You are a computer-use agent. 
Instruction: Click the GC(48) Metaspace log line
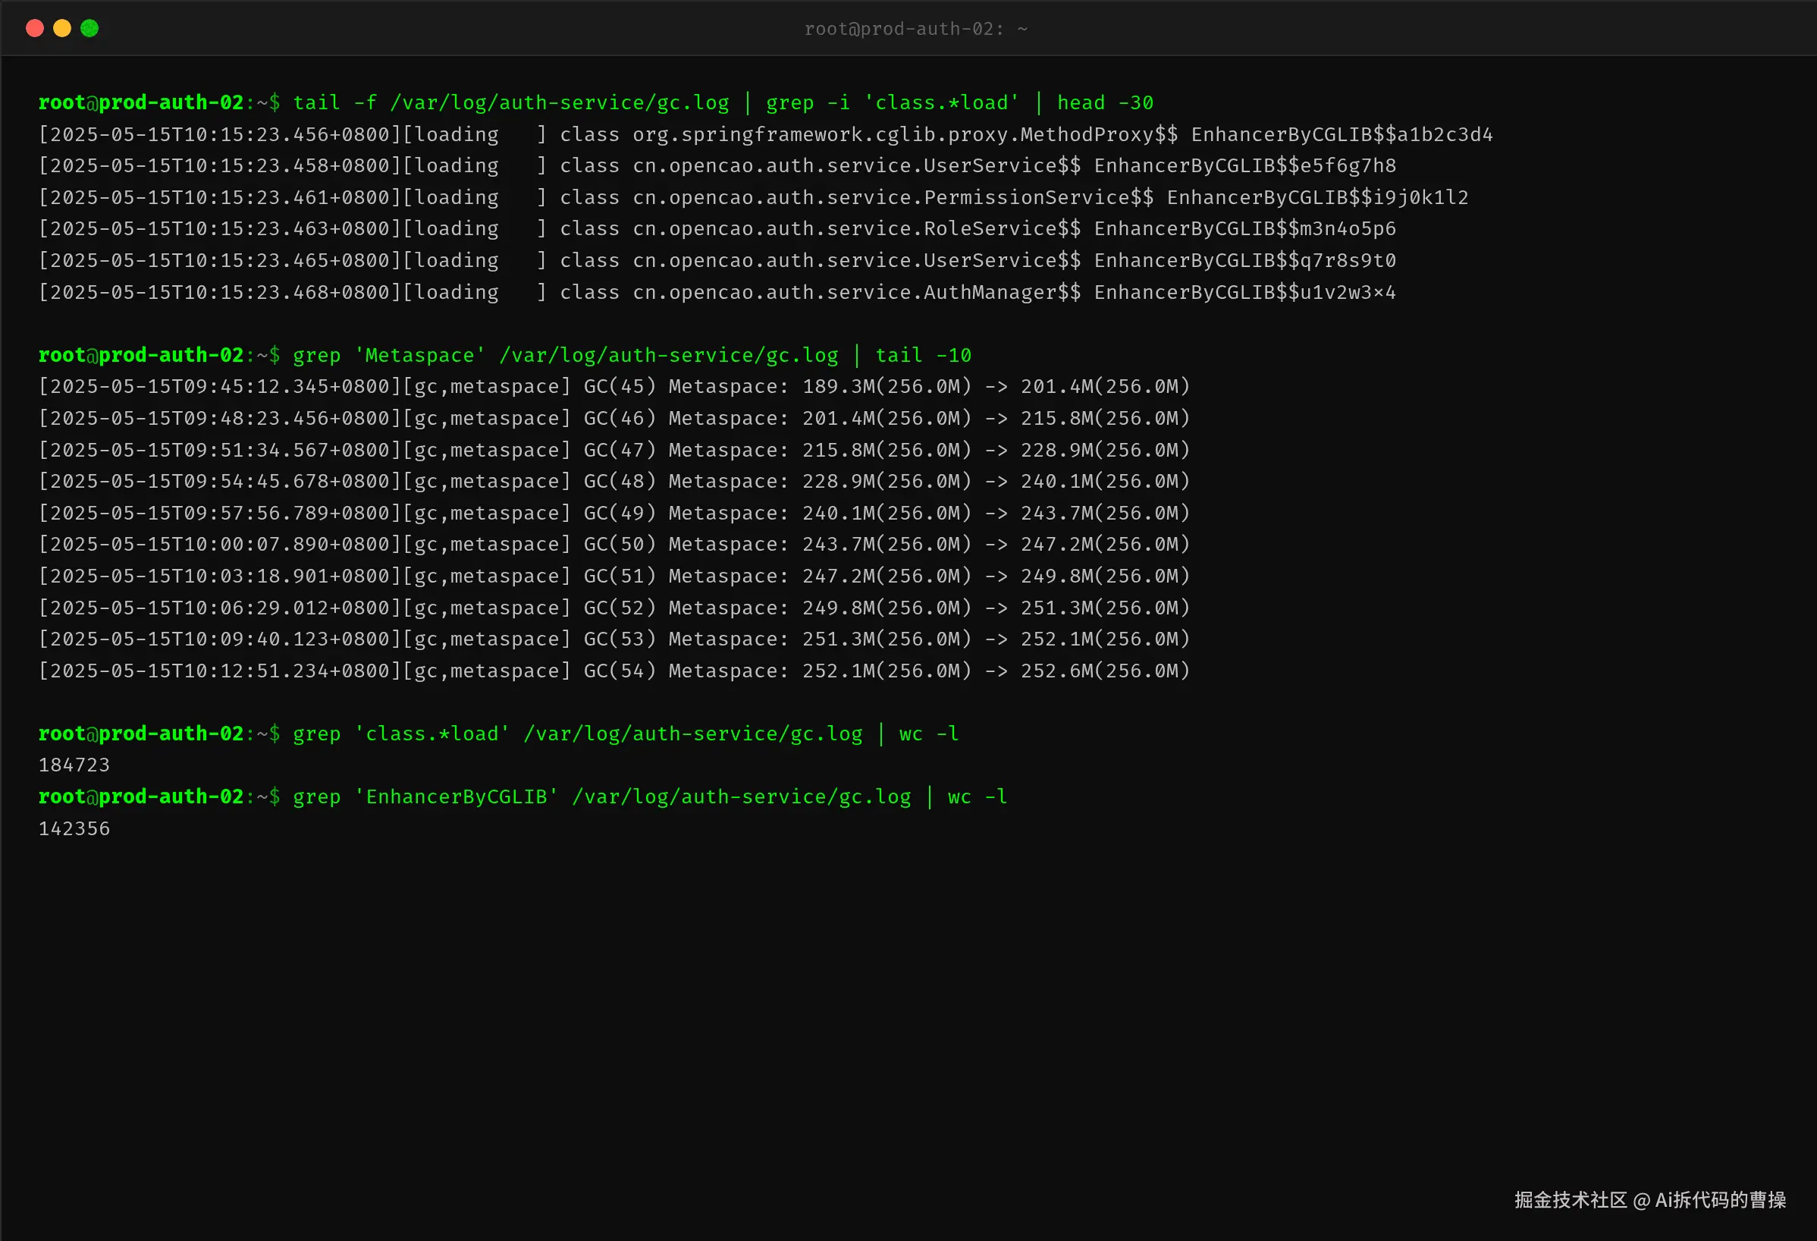click(614, 481)
